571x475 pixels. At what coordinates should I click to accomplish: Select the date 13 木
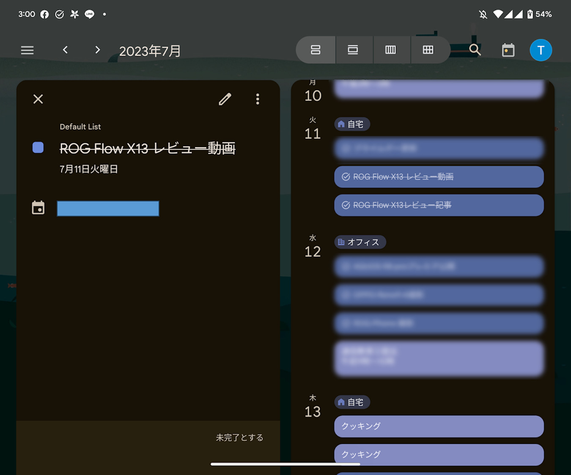(313, 407)
